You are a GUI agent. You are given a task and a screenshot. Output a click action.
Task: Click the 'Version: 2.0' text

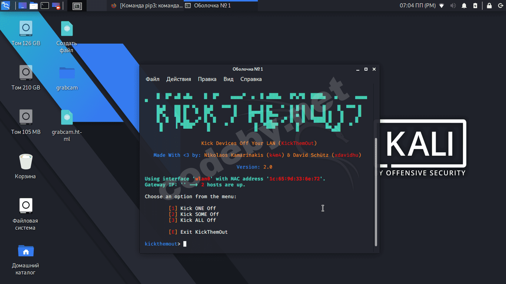coord(254,167)
